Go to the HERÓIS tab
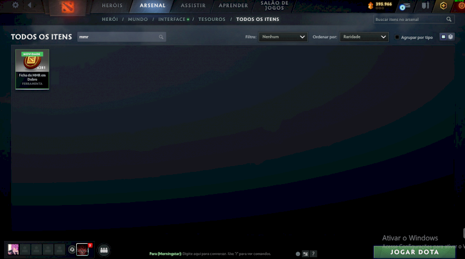The height and width of the screenshot is (259, 465). click(x=112, y=6)
